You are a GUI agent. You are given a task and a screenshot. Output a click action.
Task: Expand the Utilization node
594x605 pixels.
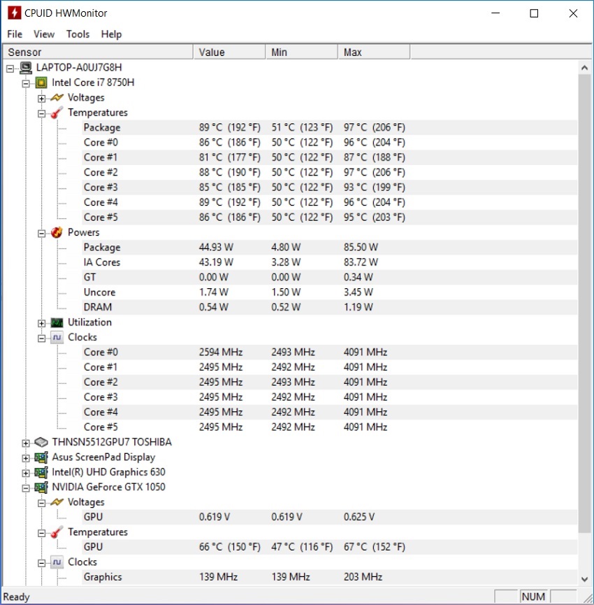[42, 323]
